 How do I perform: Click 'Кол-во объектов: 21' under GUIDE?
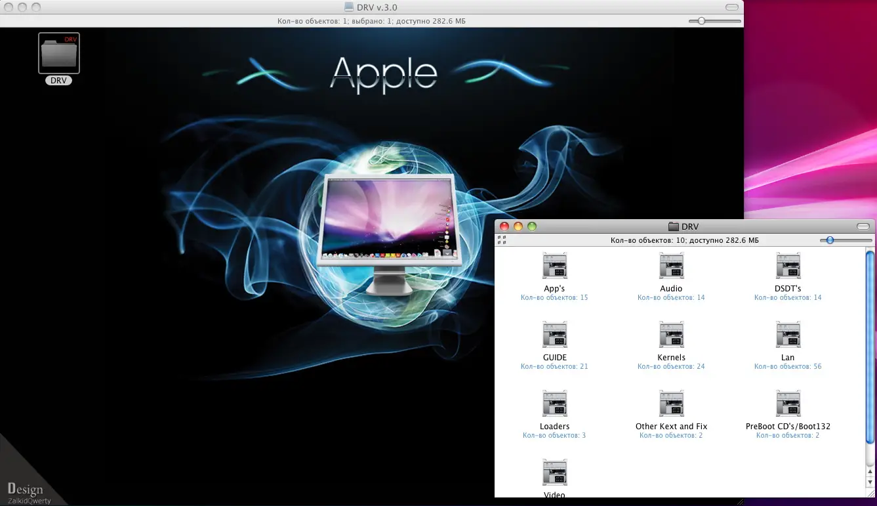554,366
